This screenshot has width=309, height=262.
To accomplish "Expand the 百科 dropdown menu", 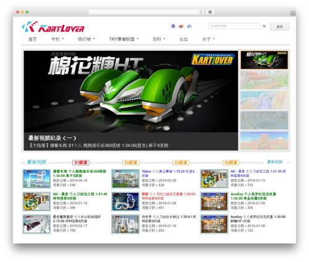I will point(159,39).
